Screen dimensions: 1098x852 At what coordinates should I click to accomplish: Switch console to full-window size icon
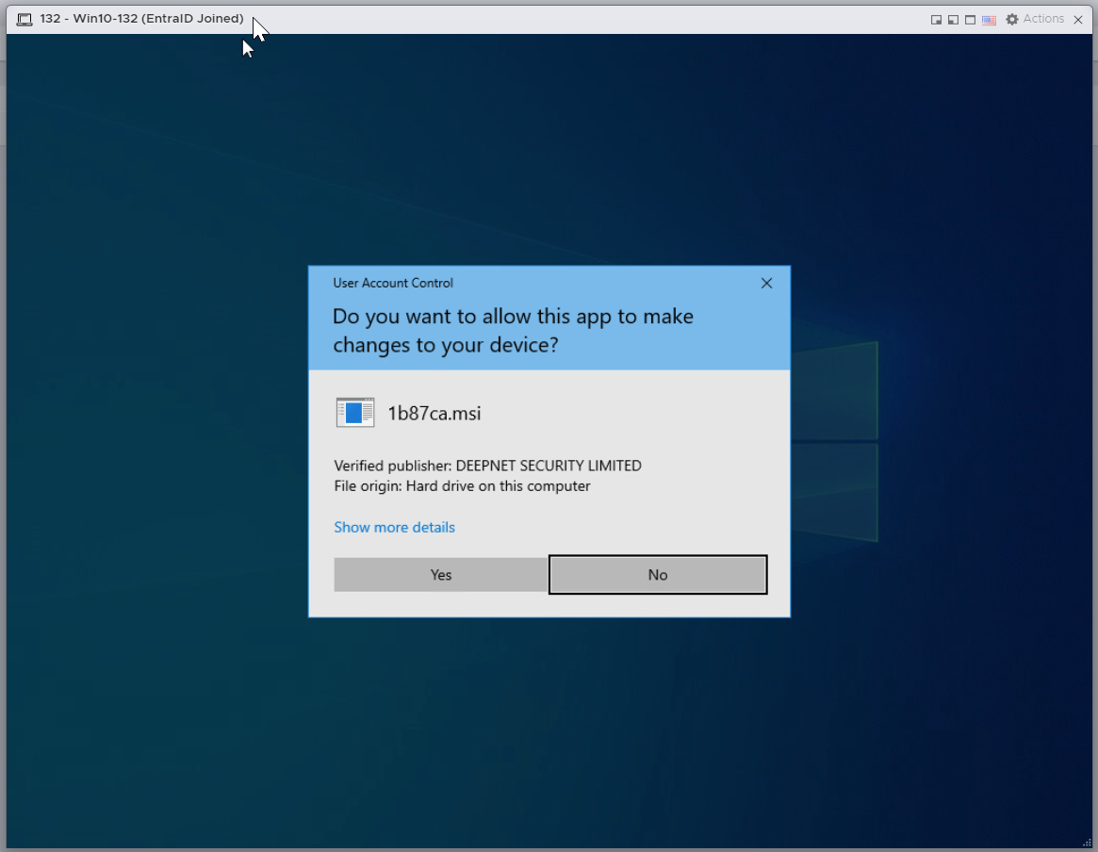point(970,20)
